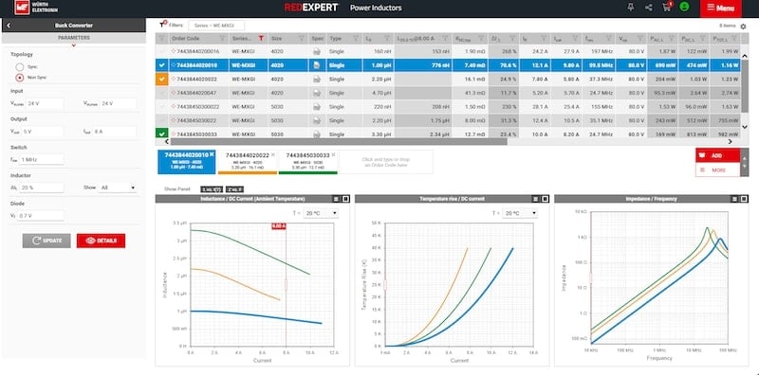Open menu icon of Inductance / DC Current panel

tap(337, 199)
